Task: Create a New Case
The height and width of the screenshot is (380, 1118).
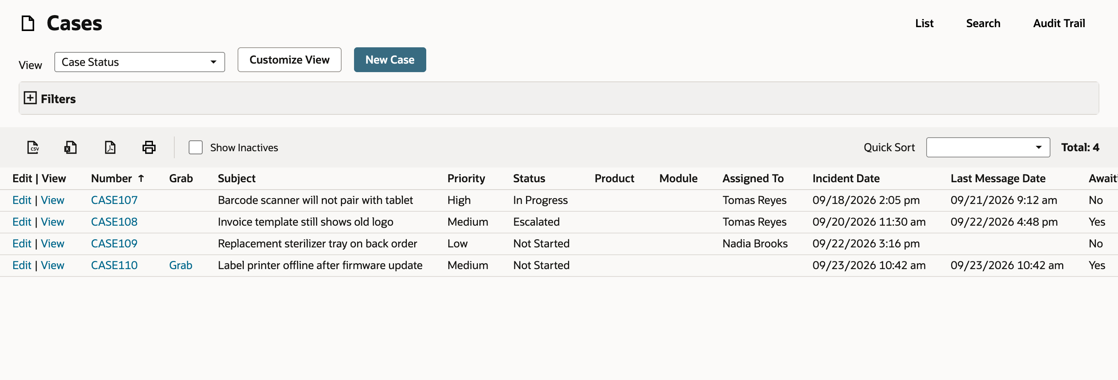Action: click(x=390, y=60)
